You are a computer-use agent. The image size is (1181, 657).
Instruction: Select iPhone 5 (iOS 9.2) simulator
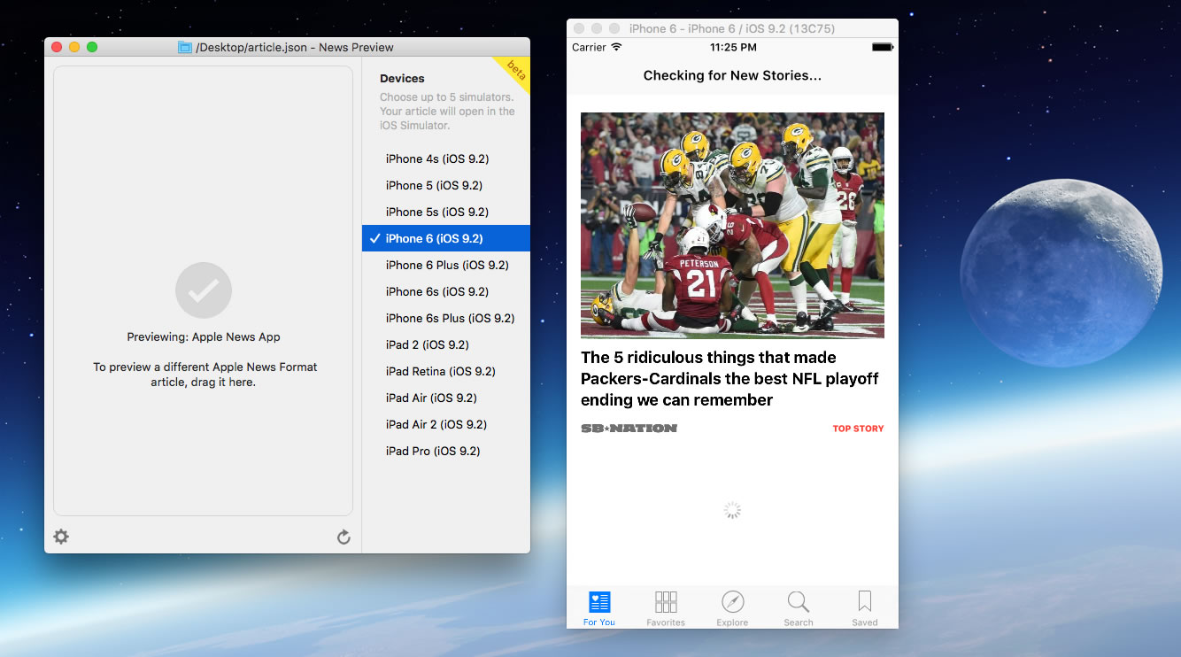point(446,185)
